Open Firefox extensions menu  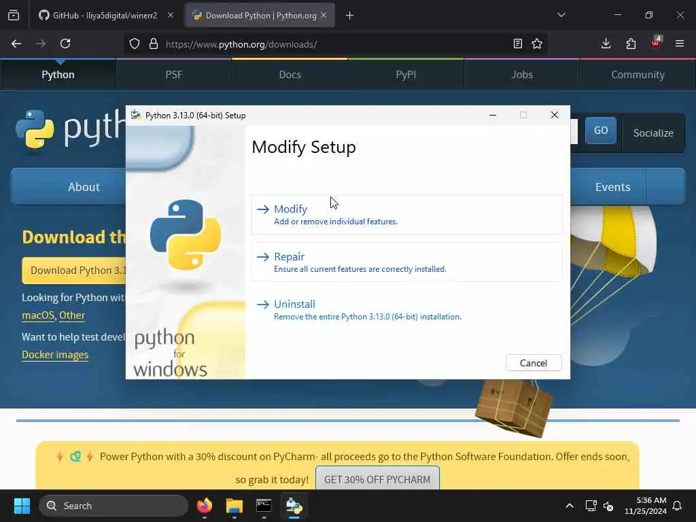[x=631, y=43]
